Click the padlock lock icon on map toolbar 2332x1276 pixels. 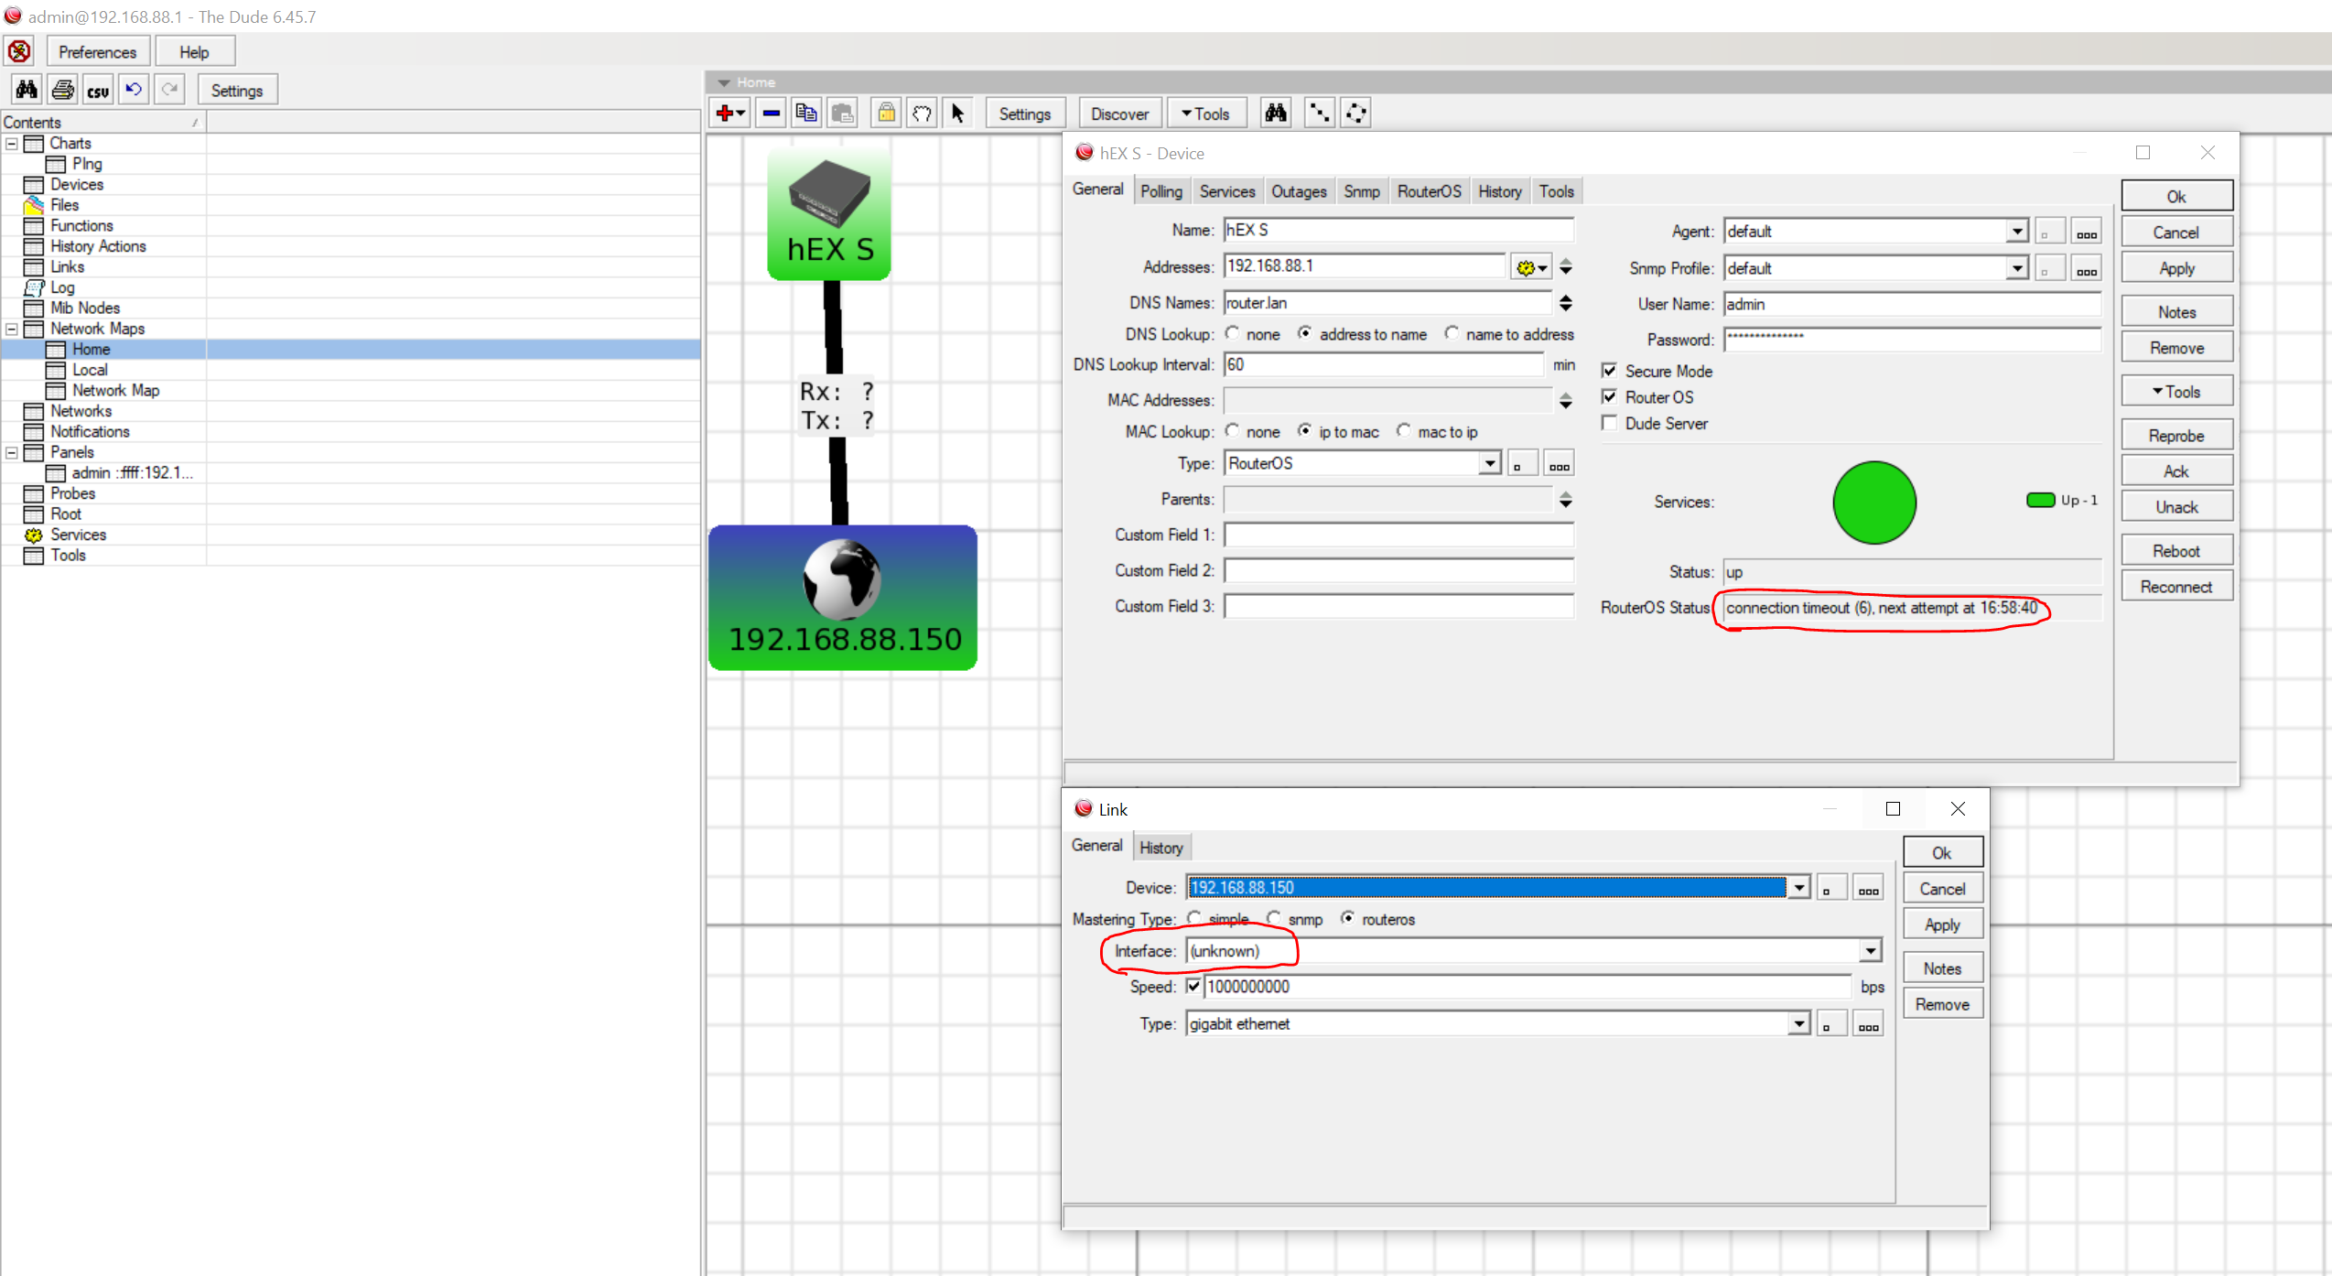[x=886, y=114]
